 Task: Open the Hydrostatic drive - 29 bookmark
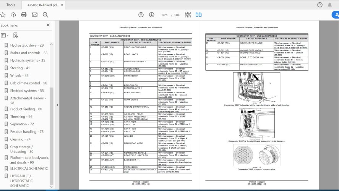click(x=27, y=45)
